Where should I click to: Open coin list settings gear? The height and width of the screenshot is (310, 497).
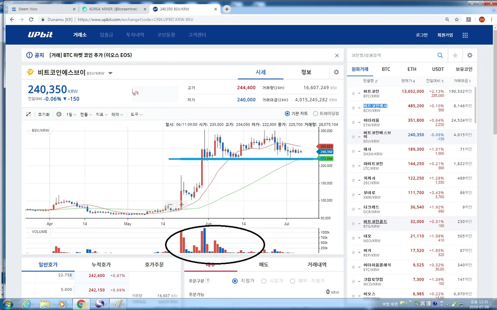tap(470, 55)
